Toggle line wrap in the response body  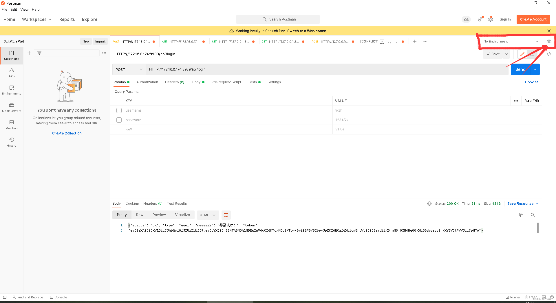click(226, 215)
